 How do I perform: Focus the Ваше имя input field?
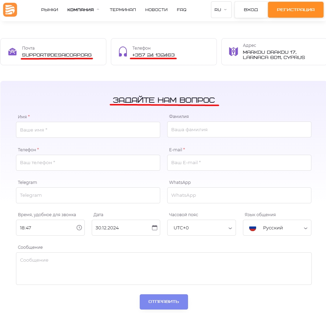click(x=88, y=130)
